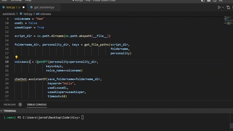Open the run options dropdown beside the play button
The width and height of the screenshot is (233, 131).
click(x=223, y=7)
